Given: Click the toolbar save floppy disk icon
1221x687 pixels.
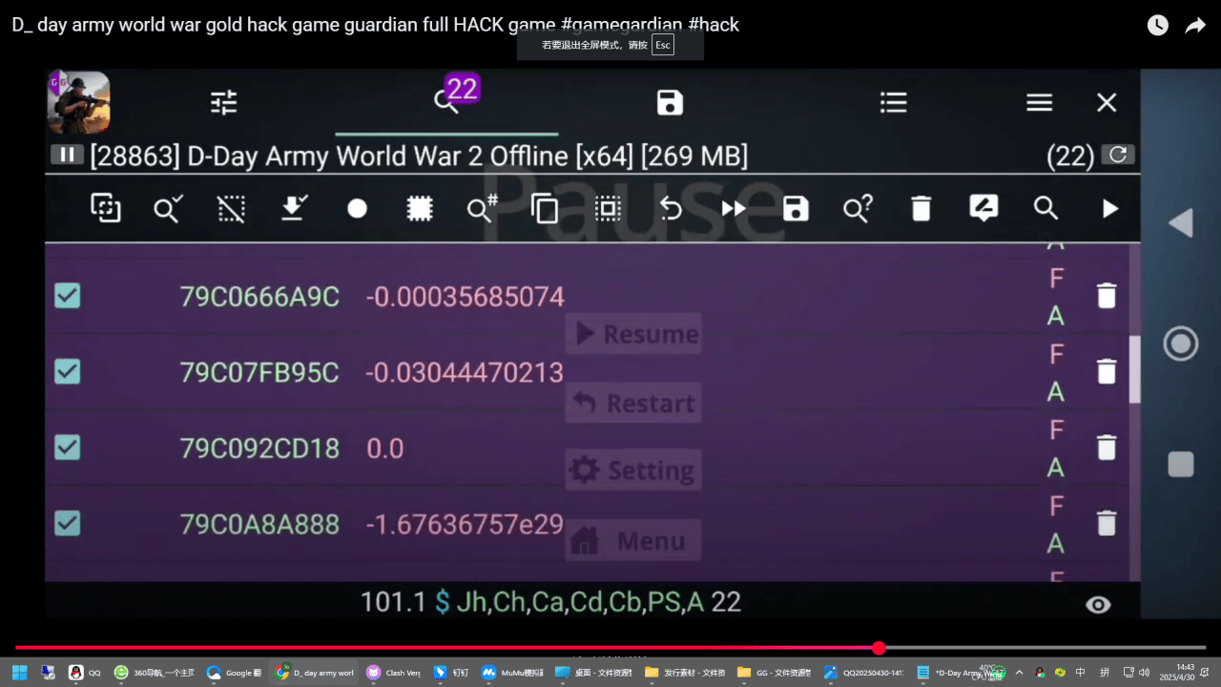Looking at the screenshot, I should click(x=796, y=208).
